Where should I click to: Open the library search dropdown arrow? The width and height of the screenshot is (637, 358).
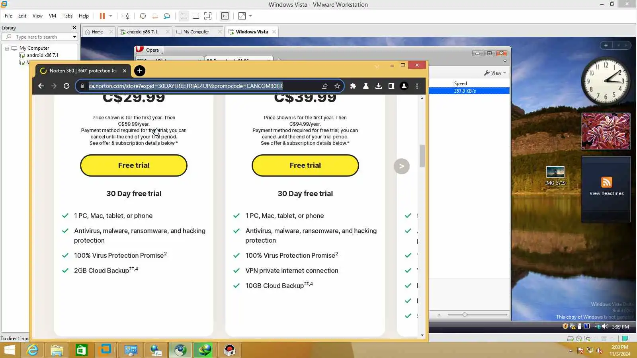coord(74,37)
